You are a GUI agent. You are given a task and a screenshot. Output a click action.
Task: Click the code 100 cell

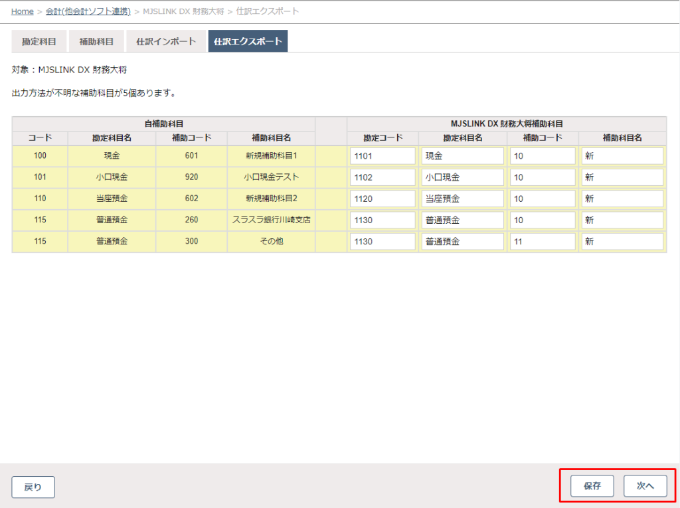[40, 156]
